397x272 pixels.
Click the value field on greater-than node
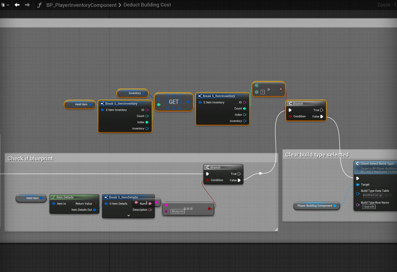click(262, 92)
